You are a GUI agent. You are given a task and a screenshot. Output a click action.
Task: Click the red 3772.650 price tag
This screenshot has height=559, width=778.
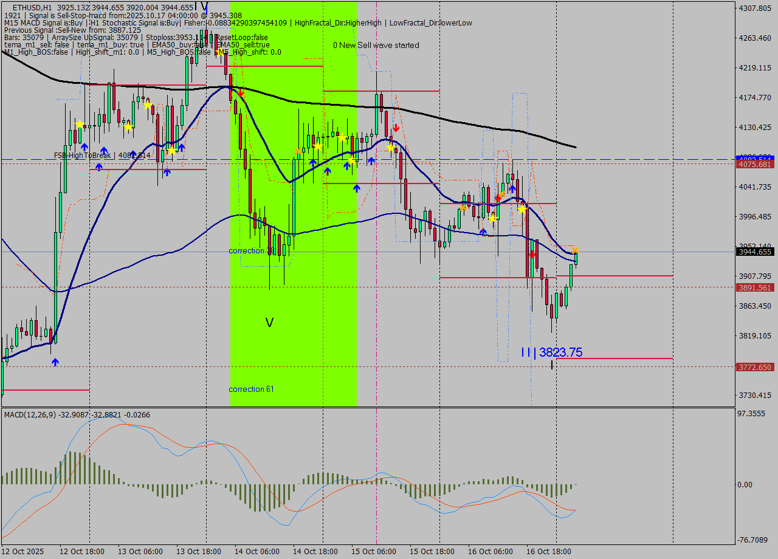(754, 367)
